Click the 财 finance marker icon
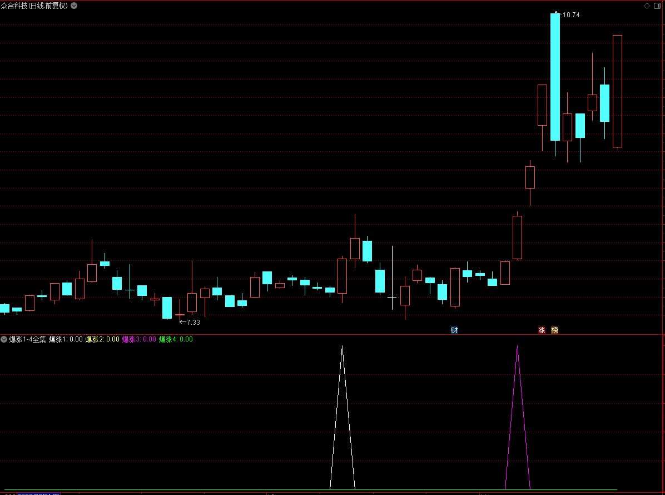The image size is (665, 495). [455, 330]
